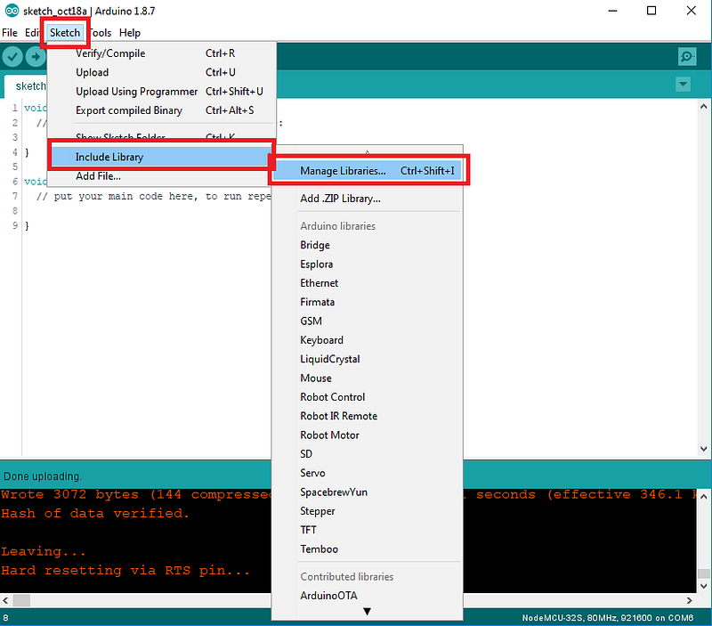Choose Upload from the Sketch menu
This screenshot has width=712, height=626.
[162, 72]
